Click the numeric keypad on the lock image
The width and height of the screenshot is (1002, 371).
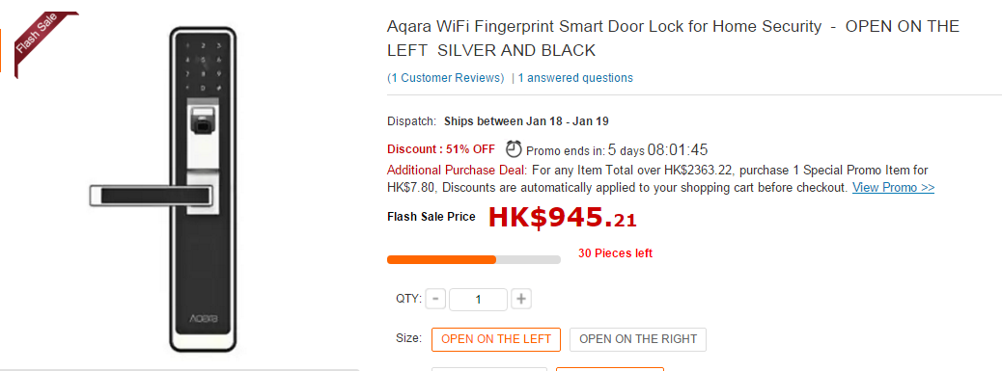click(203, 66)
